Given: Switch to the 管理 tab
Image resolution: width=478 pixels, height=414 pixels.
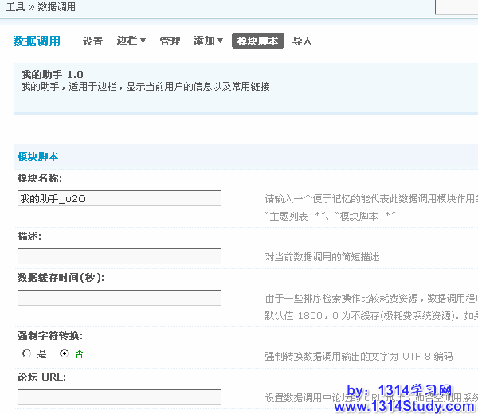Looking at the screenshot, I should (170, 41).
